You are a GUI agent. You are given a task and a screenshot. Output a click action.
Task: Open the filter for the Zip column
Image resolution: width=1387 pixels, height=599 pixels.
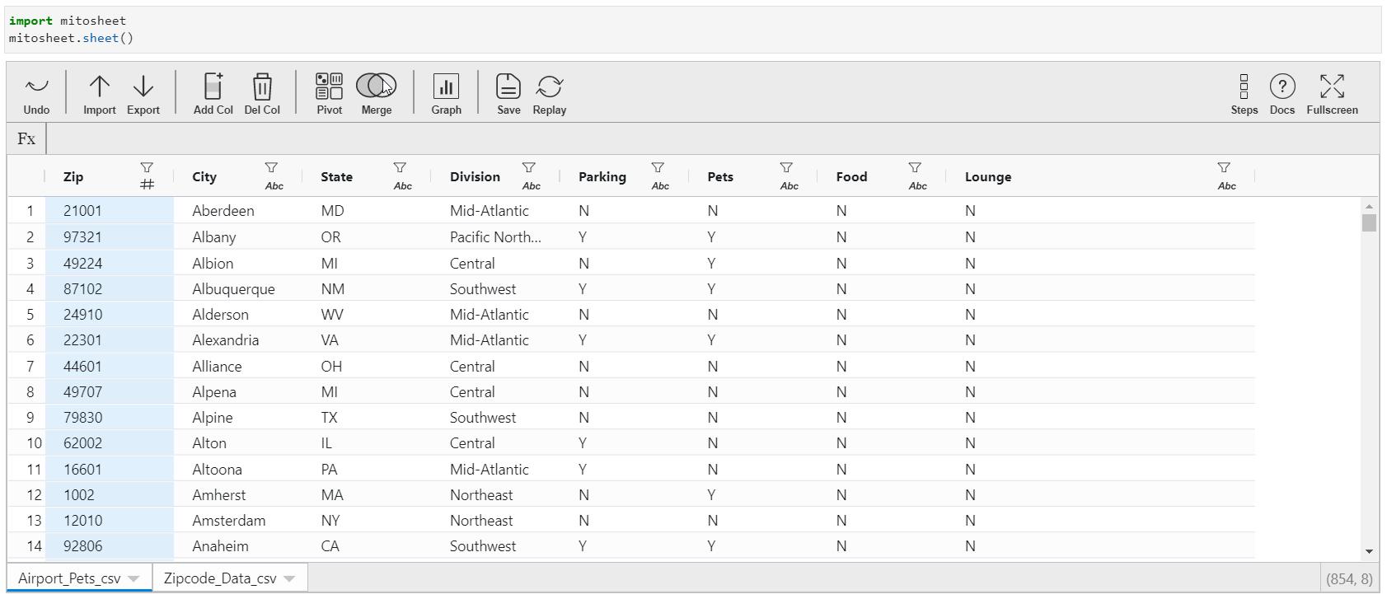pyautogui.click(x=147, y=168)
